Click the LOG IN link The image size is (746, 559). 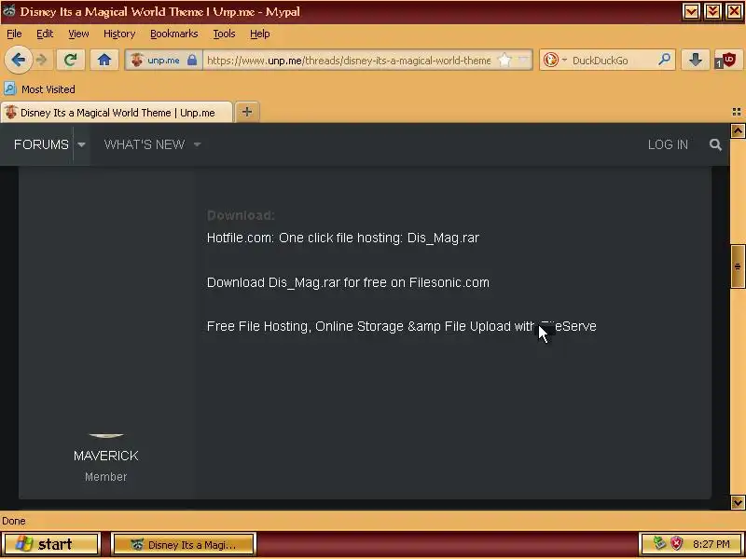click(668, 144)
